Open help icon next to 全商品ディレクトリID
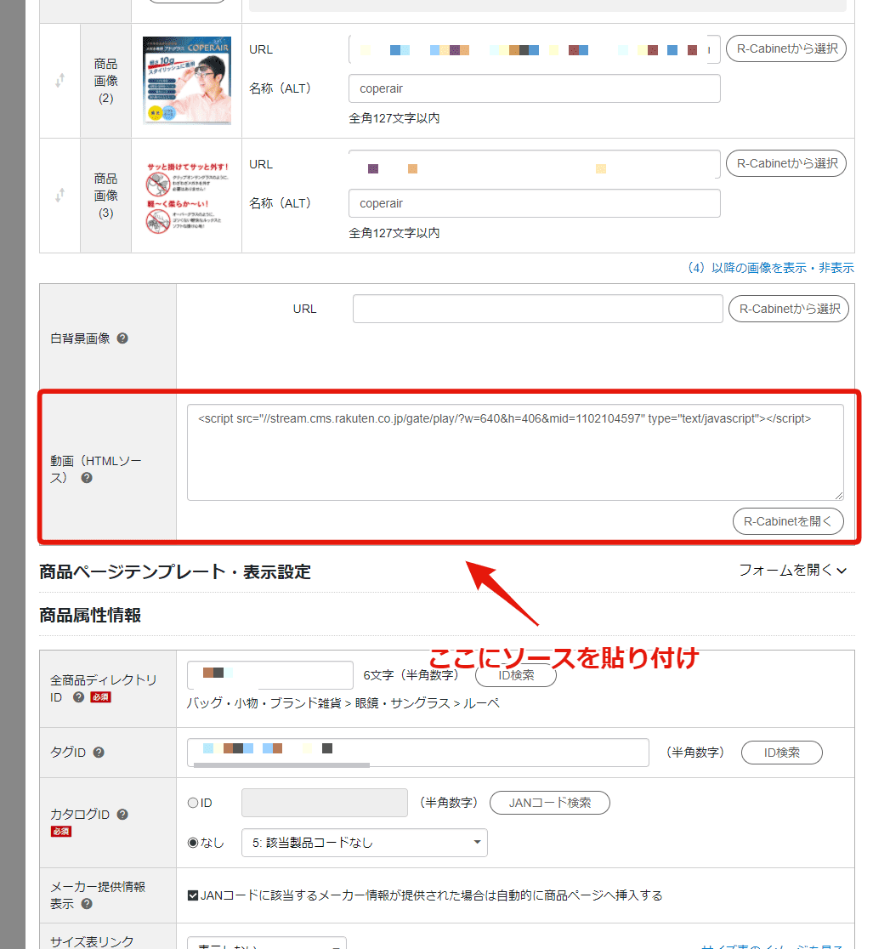The image size is (890, 949). (x=78, y=697)
